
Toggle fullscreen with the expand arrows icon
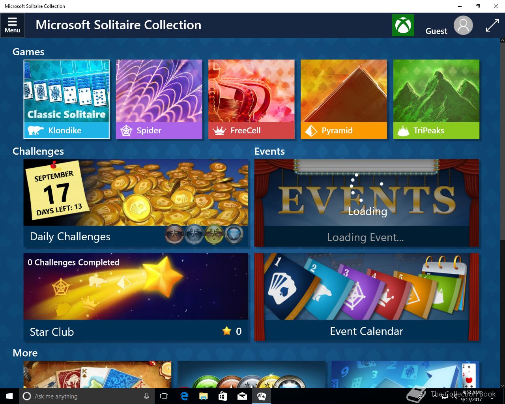coord(492,25)
